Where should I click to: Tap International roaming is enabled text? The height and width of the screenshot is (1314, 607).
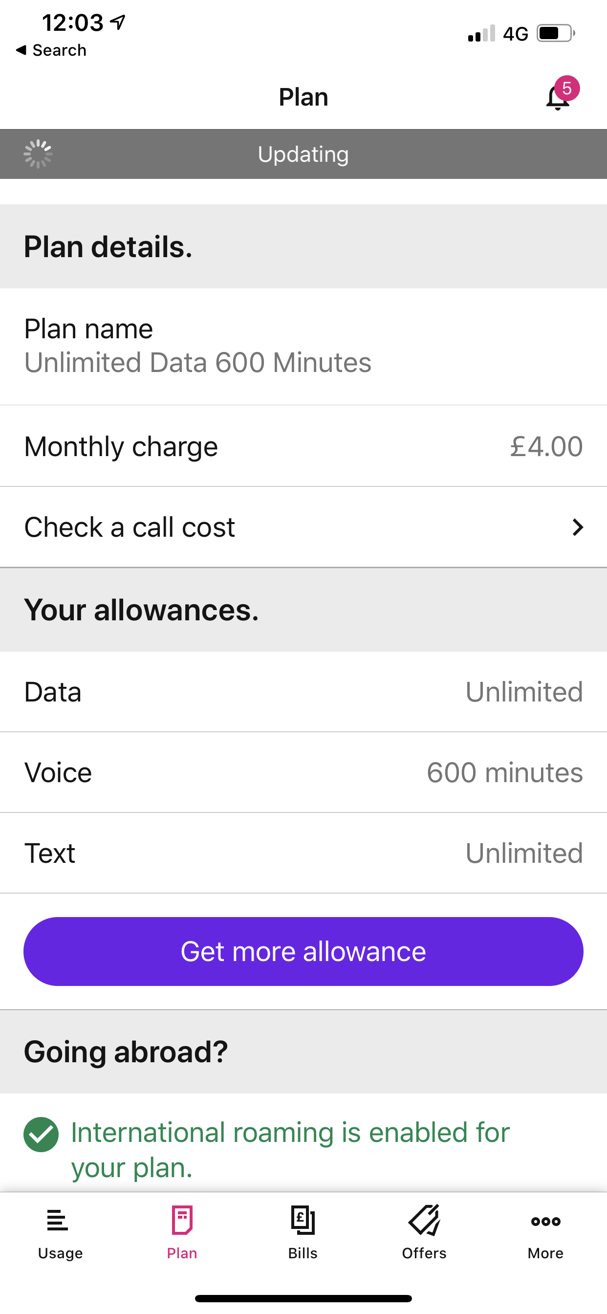(290, 1150)
